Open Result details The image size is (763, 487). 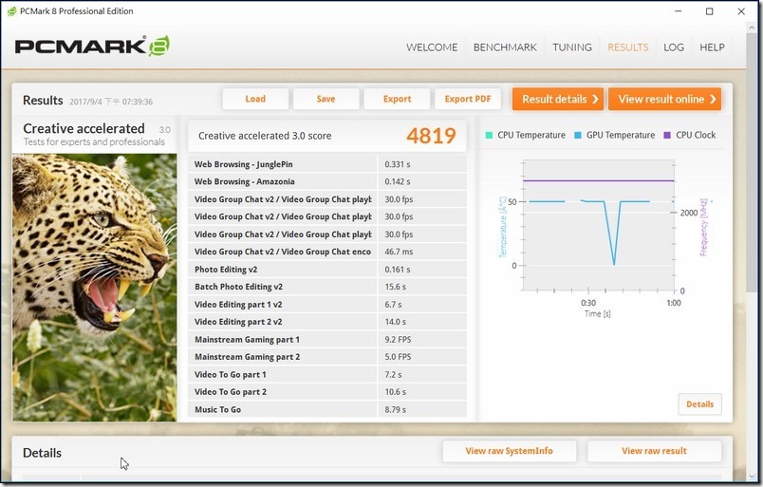[x=558, y=99]
